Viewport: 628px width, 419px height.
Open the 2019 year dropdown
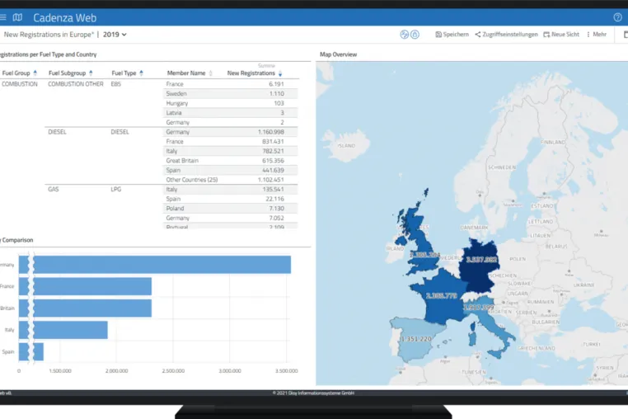(115, 35)
